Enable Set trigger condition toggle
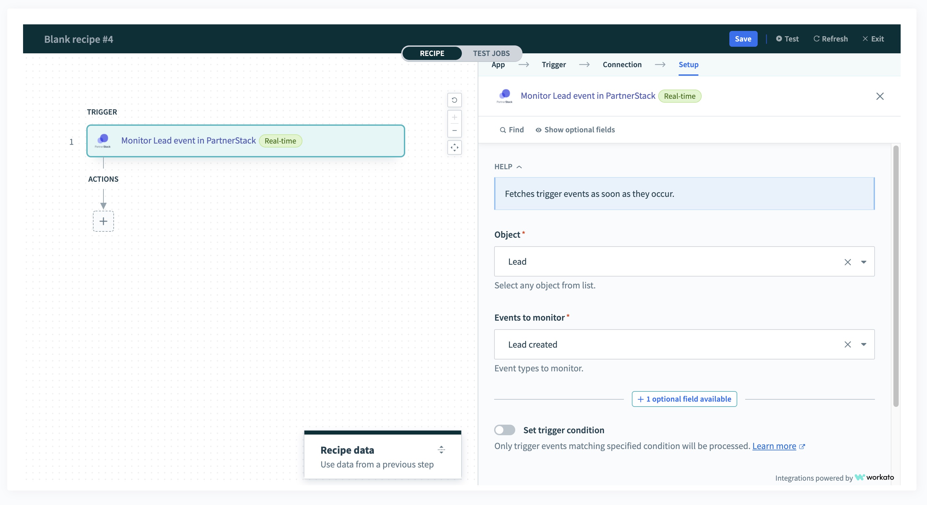 505,430
